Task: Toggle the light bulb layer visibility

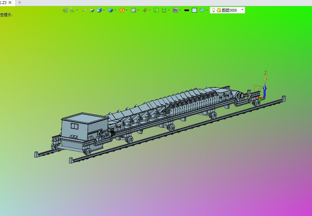Action: pos(213,10)
